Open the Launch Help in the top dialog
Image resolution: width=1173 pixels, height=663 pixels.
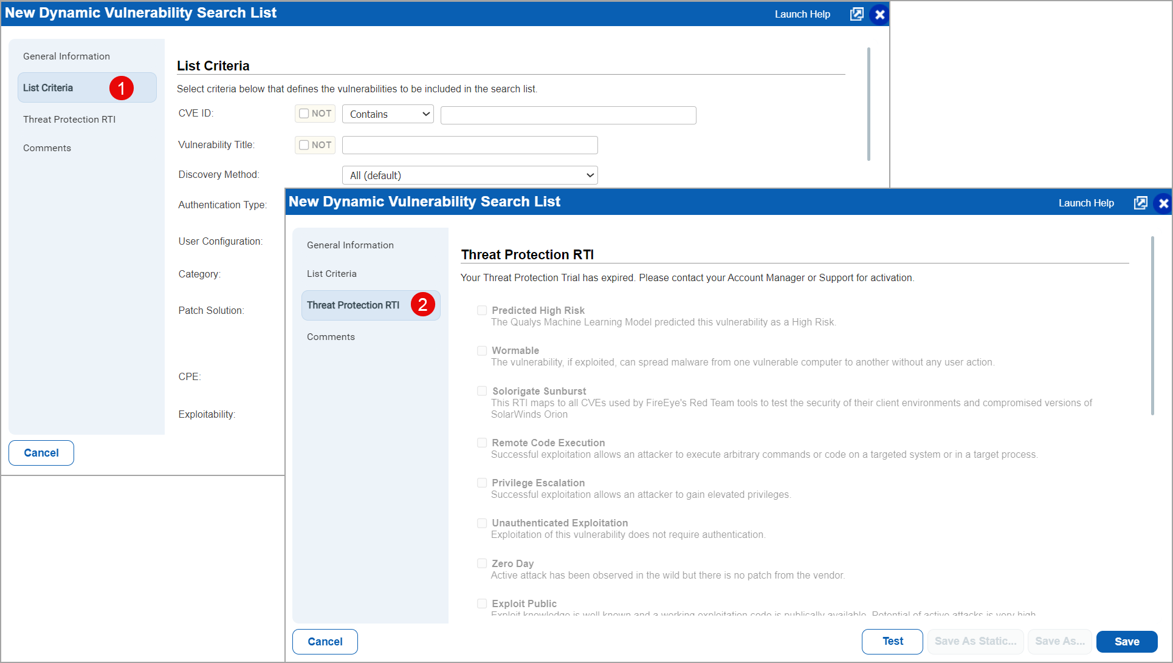tap(802, 13)
